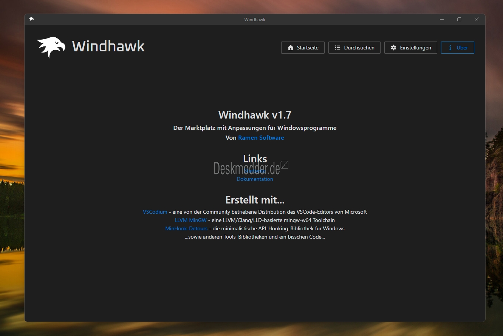Image resolution: width=503 pixels, height=336 pixels.
Task: Open Einstellungen via the gear icon button
Action: click(x=410, y=48)
